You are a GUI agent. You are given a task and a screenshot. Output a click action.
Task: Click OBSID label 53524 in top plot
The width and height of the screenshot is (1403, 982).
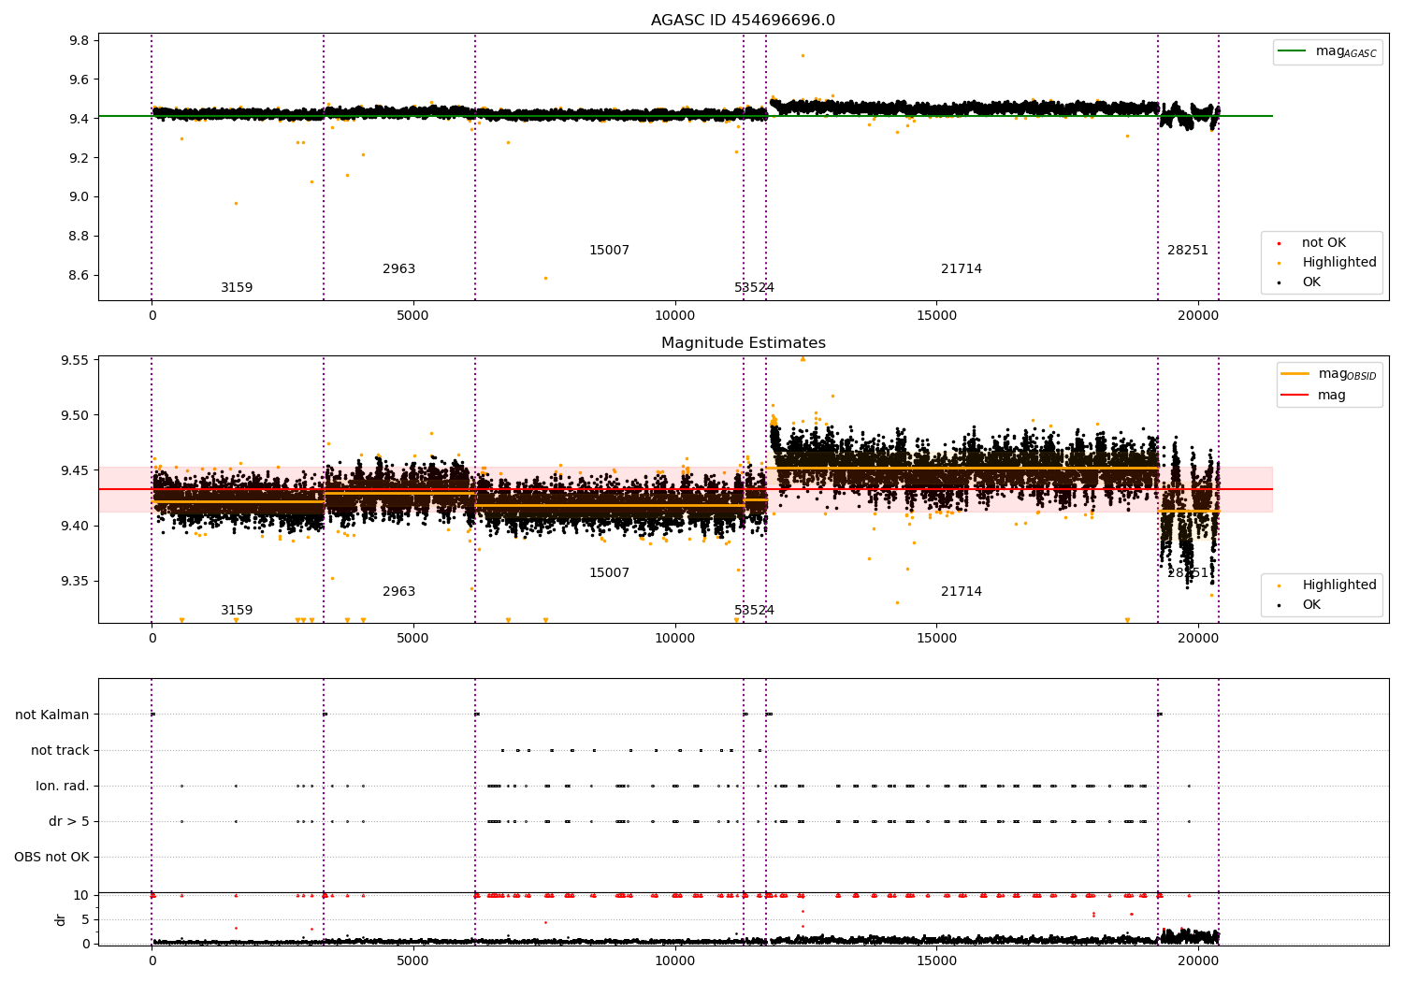(x=754, y=288)
